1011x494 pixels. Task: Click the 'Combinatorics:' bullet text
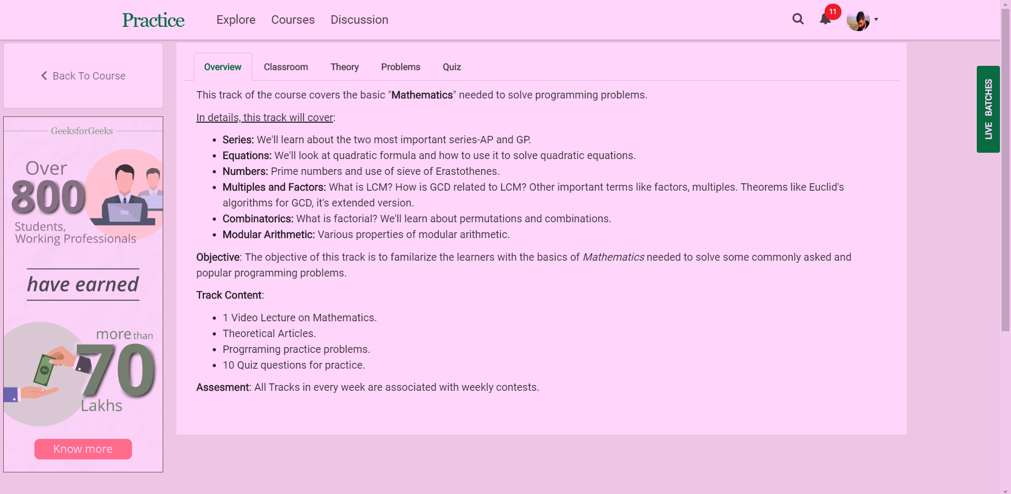pyautogui.click(x=258, y=219)
